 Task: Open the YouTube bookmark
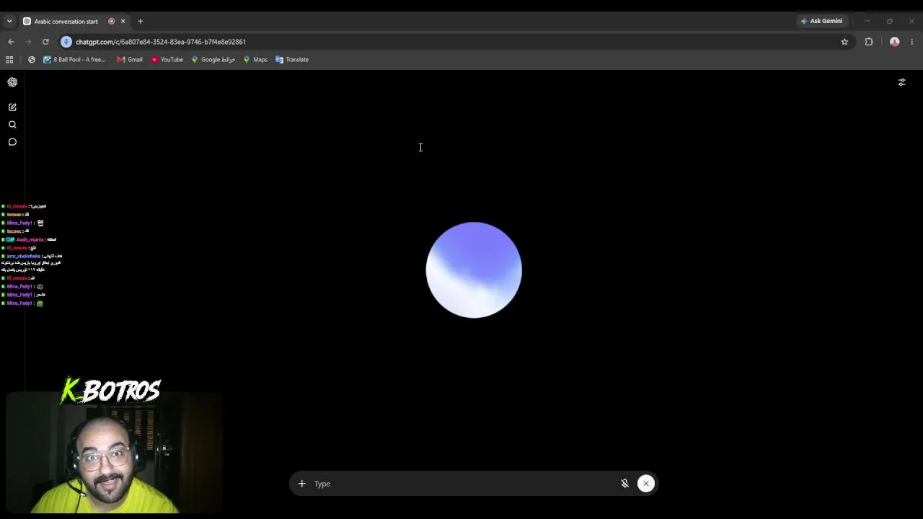[x=167, y=60]
